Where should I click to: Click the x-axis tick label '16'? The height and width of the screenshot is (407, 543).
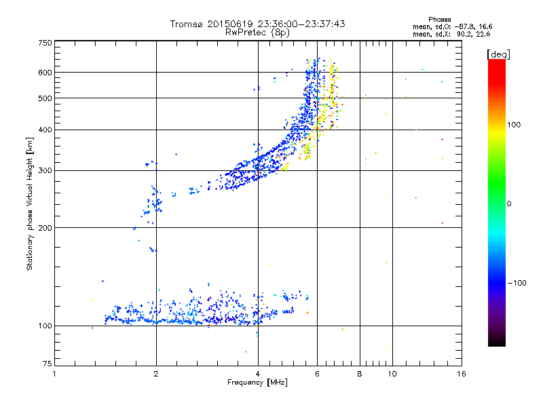pos(462,374)
